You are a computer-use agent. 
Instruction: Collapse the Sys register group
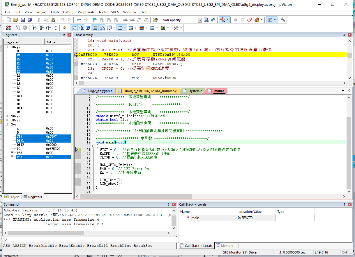pos(7,124)
